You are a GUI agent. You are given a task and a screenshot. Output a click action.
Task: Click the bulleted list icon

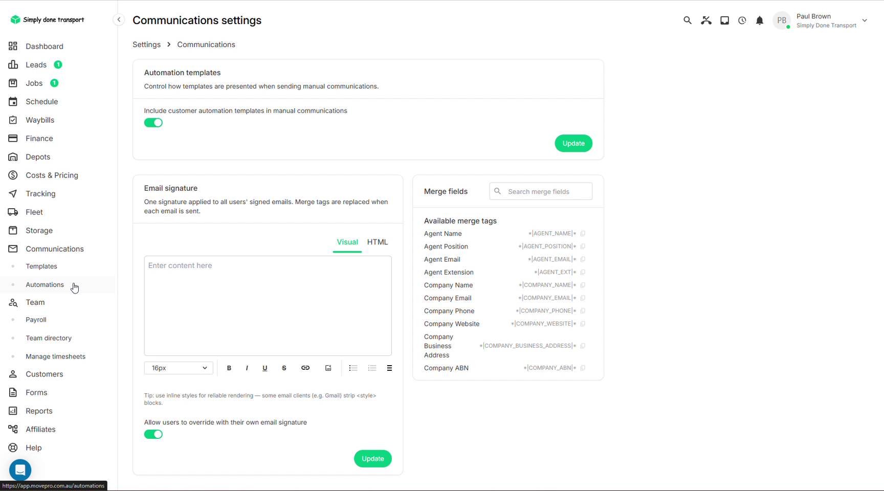(x=353, y=368)
